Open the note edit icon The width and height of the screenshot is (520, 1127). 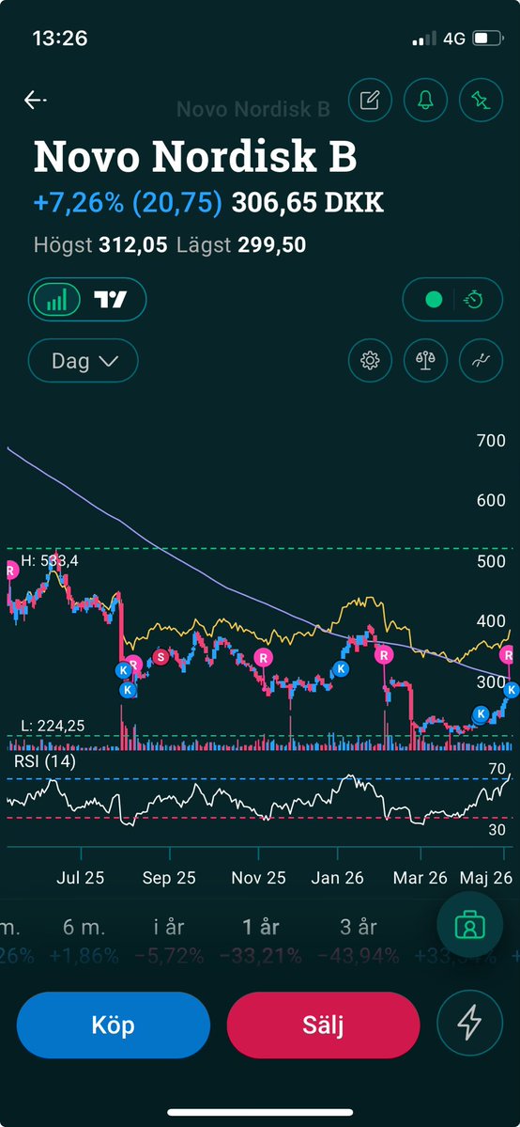[370, 100]
